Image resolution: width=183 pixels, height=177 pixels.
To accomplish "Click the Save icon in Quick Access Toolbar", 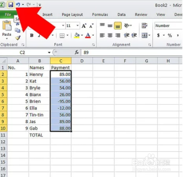I will (11, 5).
